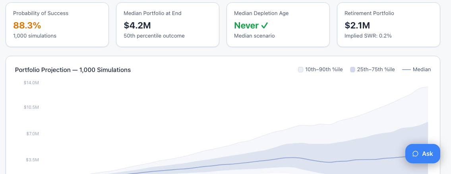Hide the 25th–75th %ile series via its label
The image size is (451, 174).
(376, 70)
